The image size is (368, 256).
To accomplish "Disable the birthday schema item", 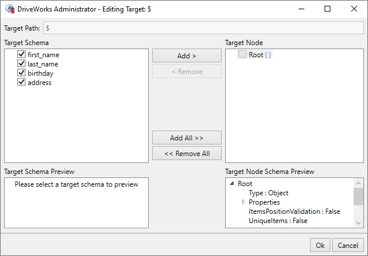I will click(x=22, y=73).
